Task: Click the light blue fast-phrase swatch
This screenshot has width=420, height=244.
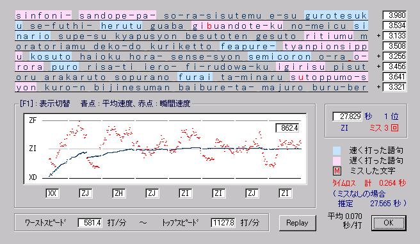Action: (337, 150)
